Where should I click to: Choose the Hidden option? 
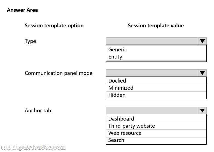[x=117, y=95]
